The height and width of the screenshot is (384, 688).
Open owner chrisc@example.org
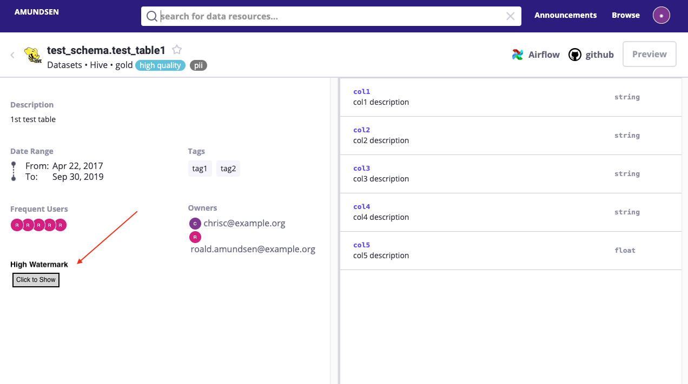click(x=244, y=223)
